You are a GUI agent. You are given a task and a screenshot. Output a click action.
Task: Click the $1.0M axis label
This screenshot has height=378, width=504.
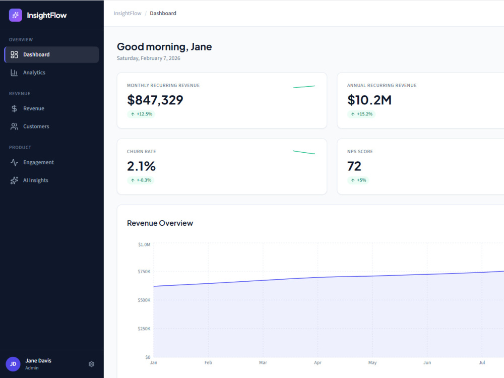pos(144,244)
